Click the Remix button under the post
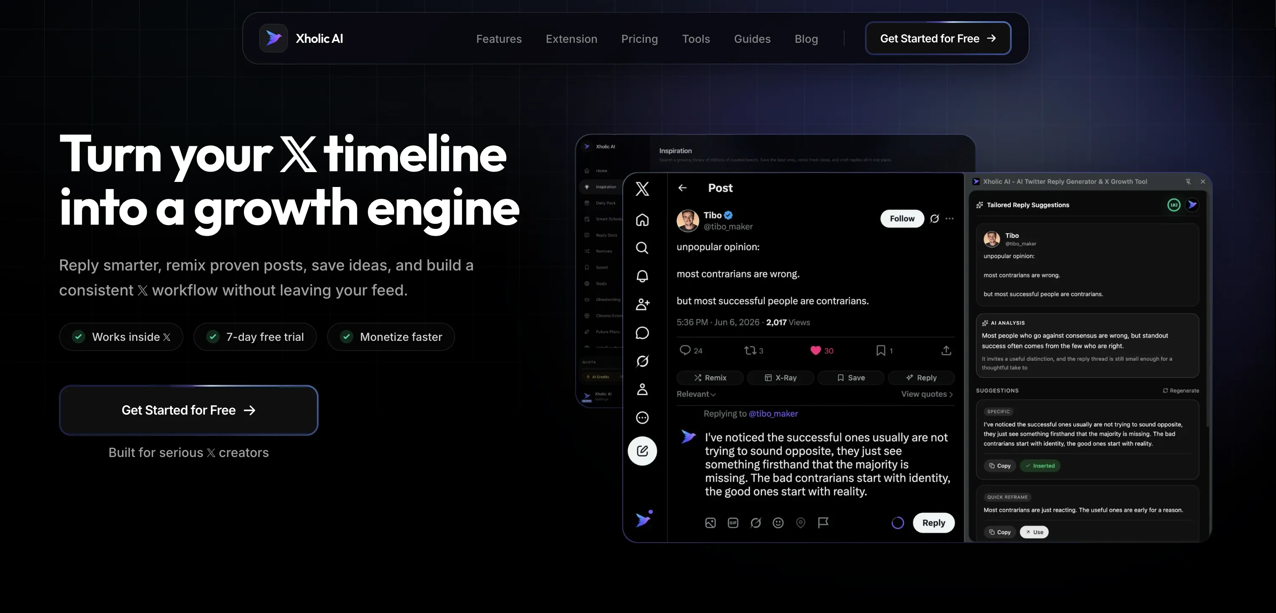 (710, 377)
